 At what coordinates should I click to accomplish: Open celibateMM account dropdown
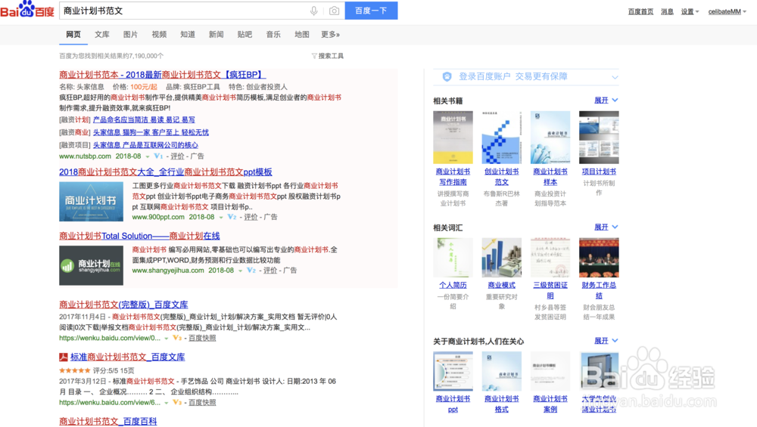727,11
